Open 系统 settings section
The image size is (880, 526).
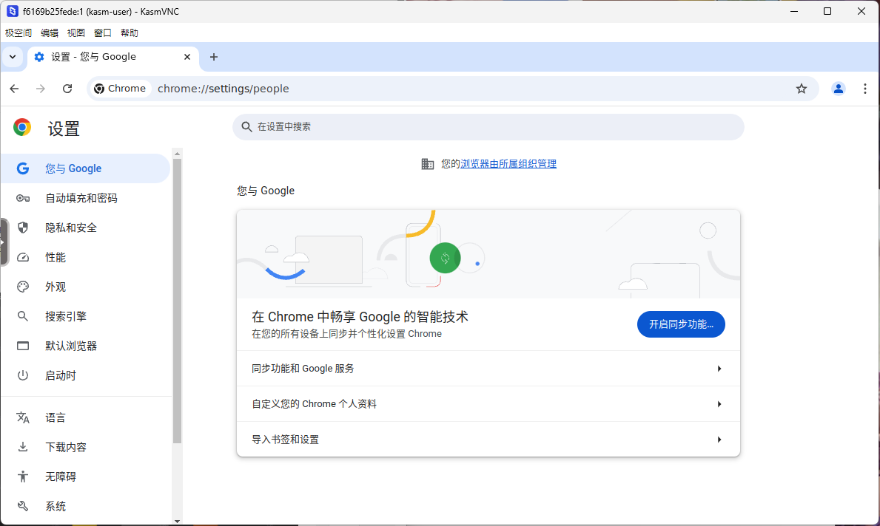pos(85,506)
